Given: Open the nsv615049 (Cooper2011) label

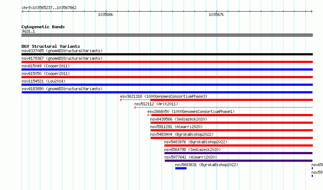Looking at the screenshot, I should tap(46, 66).
